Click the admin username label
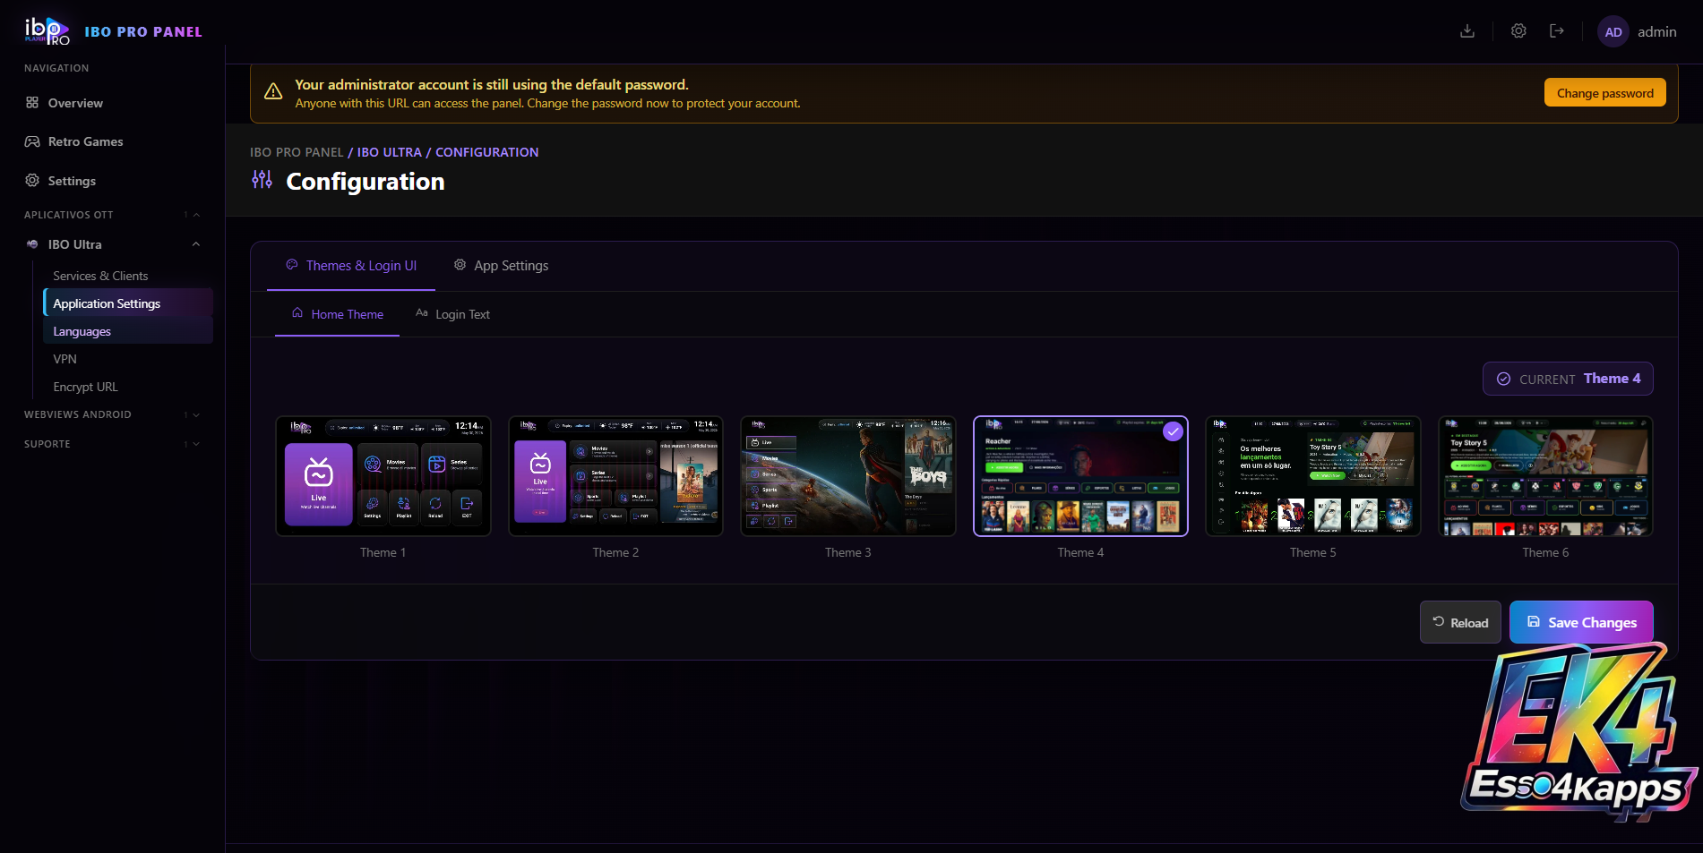 click(1656, 31)
